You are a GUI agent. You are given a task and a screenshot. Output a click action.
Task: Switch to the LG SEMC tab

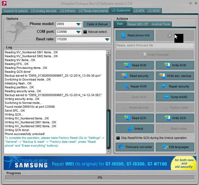tap(154, 11)
